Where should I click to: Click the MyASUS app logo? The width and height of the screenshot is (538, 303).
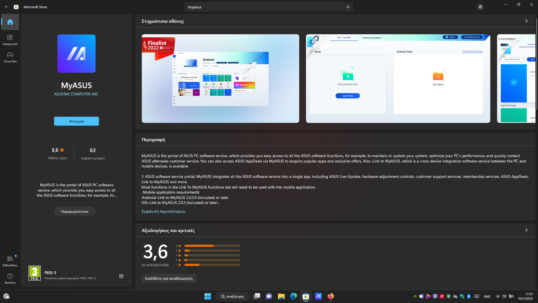(76, 54)
